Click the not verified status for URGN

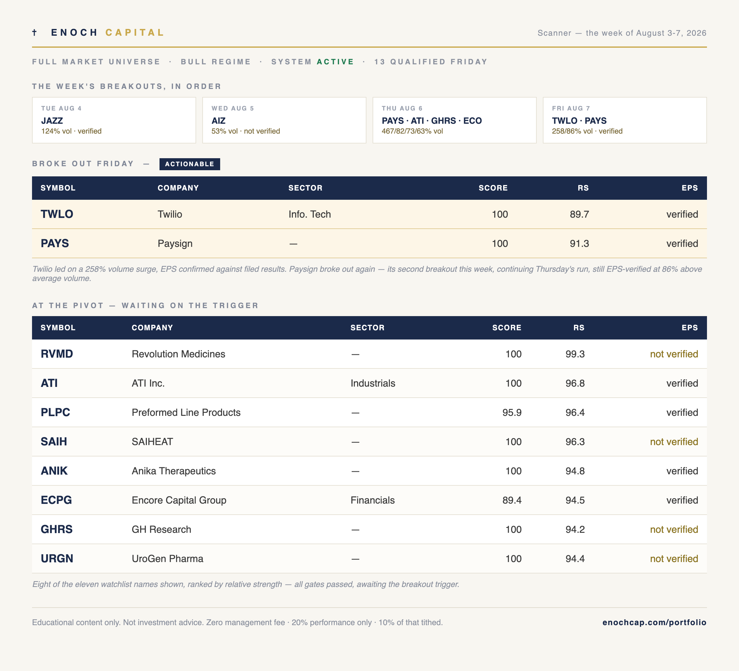coord(674,559)
